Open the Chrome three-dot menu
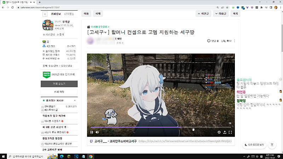Image resolution: width=283 pixels, height=159 pixels. pos(281,7)
